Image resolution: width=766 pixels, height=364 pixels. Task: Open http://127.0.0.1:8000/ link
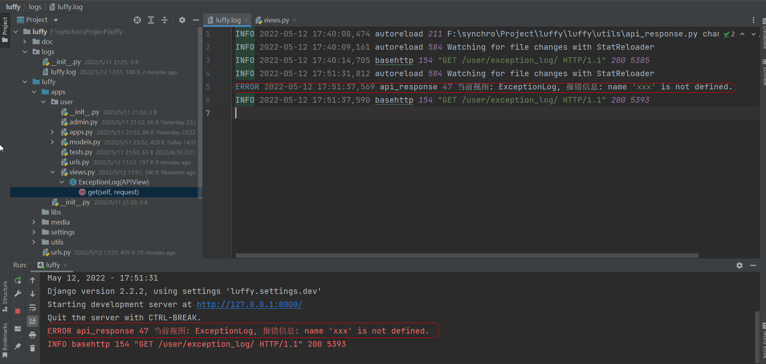pyautogui.click(x=249, y=304)
